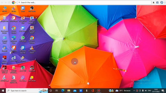Open the Control Panel desktop icon
166x93 pixels.
pyautogui.click(x=5, y=40)
